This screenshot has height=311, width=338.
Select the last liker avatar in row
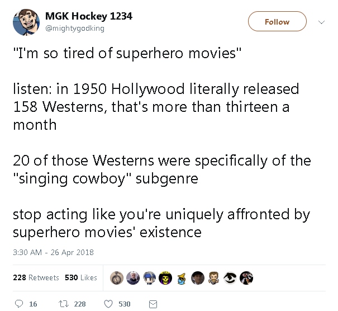pos(246,278)
